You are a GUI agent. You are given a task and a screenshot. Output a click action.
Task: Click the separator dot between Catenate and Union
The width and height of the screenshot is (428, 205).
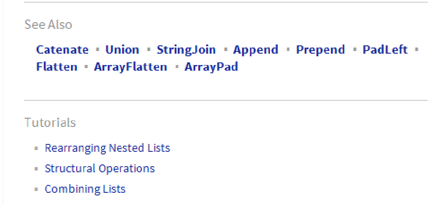click(97, 50)
